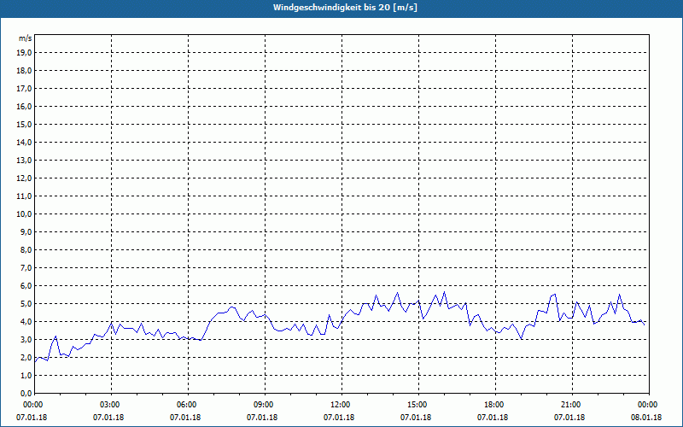Select the 18,0 y-axis label

click(25, 71)
